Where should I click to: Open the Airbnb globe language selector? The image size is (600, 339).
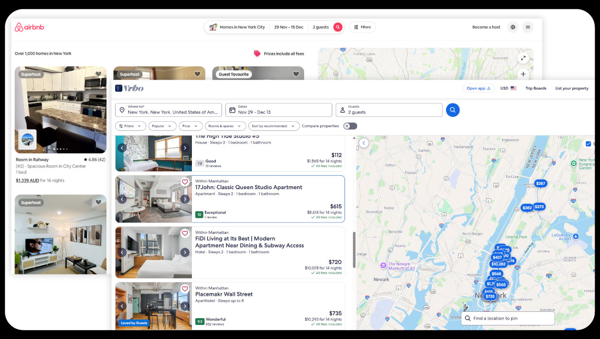[513, 27]
